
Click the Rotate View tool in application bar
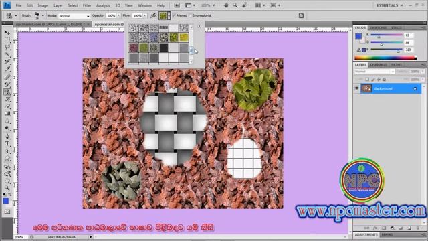click(245, 5)
